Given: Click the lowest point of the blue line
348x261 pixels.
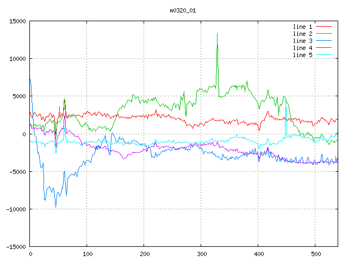Looking at the screenshot, I should coord(55,207).
